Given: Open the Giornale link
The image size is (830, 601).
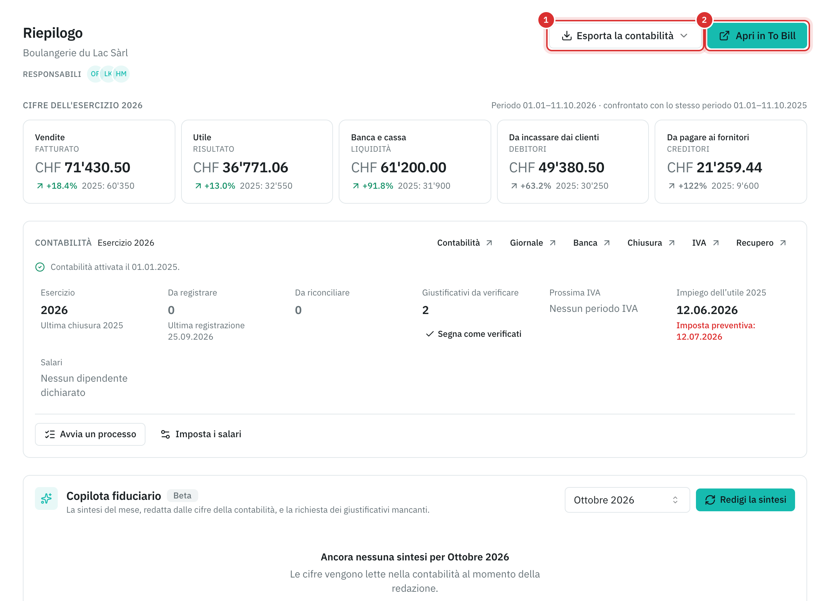Looking at the screenshot, I should [x=532, y=243].
